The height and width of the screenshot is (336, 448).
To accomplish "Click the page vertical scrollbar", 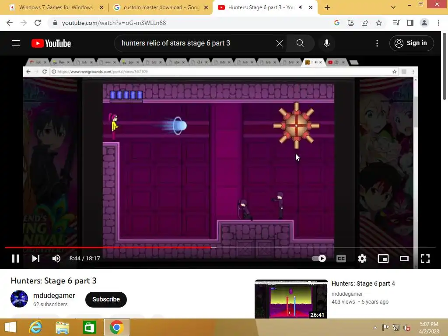I will pyautogui.click(x=444, y=66).
